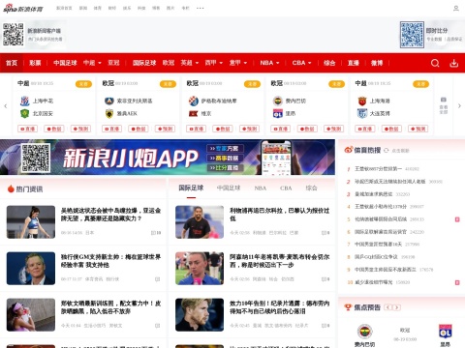Open 彩票 in red navbar
The image size is (465, 348).
tap(35, 63)
